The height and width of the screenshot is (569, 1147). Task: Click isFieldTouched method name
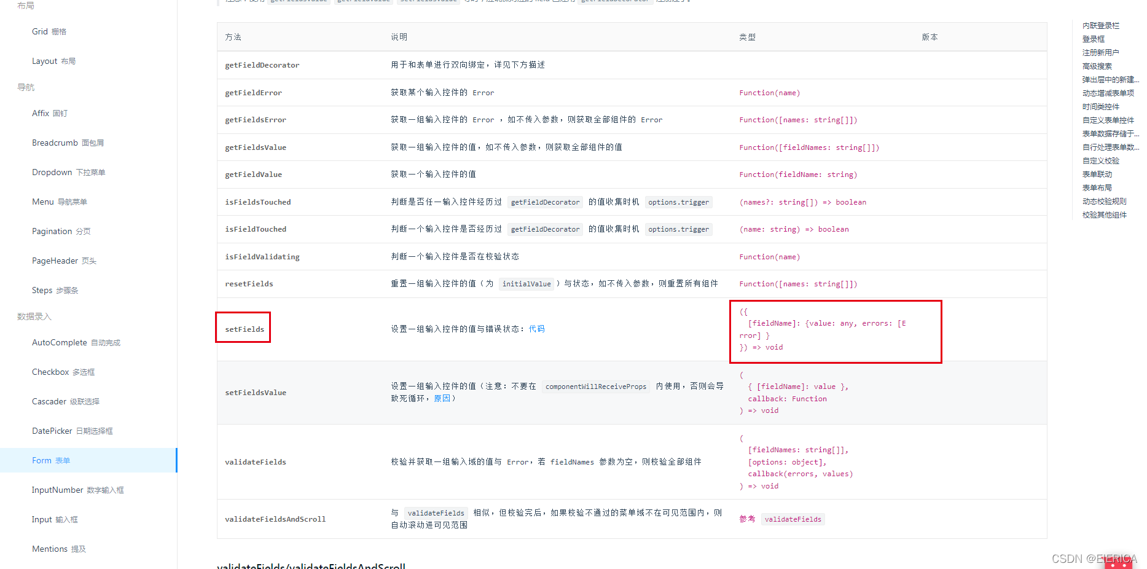(256, 229)
